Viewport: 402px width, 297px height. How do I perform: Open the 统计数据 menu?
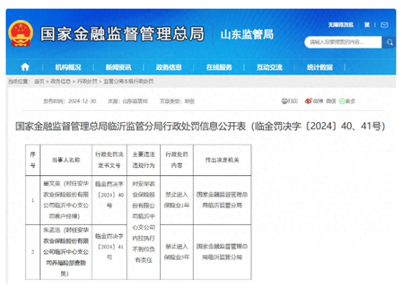(x=320, y=67)
